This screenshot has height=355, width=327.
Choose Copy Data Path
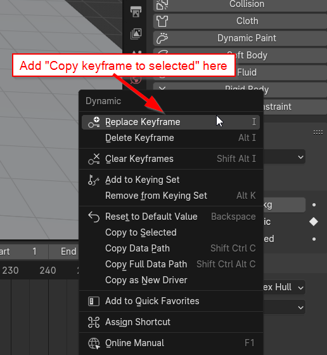(x=170, y=248)
